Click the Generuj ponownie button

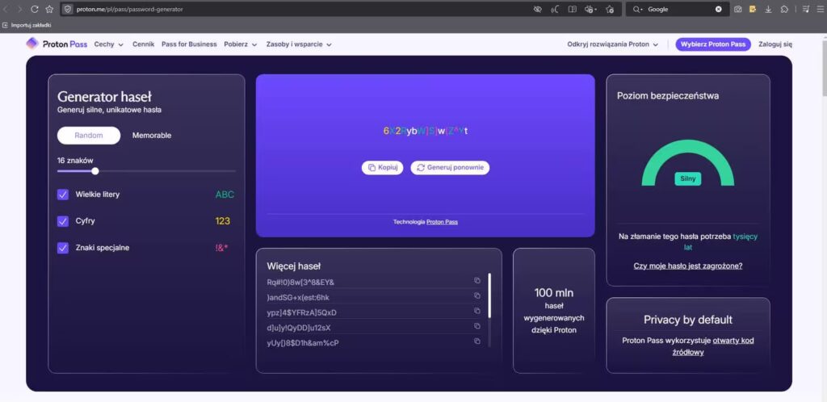click(x=450, y=168)
